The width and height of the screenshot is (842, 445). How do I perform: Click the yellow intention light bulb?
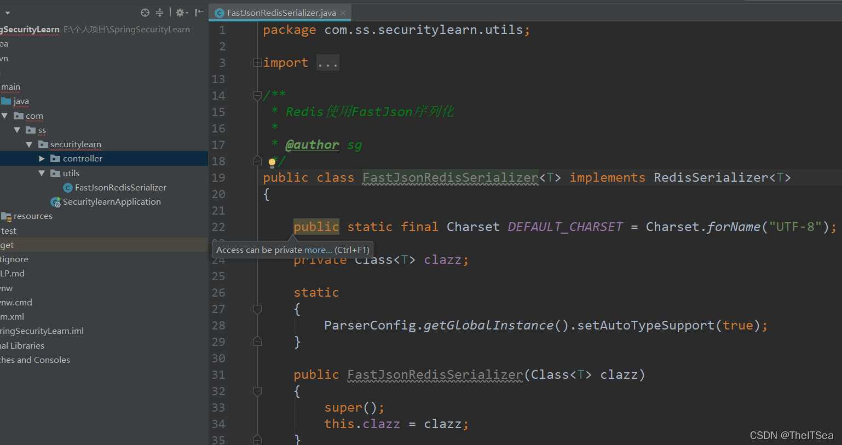tap(272, 162)
